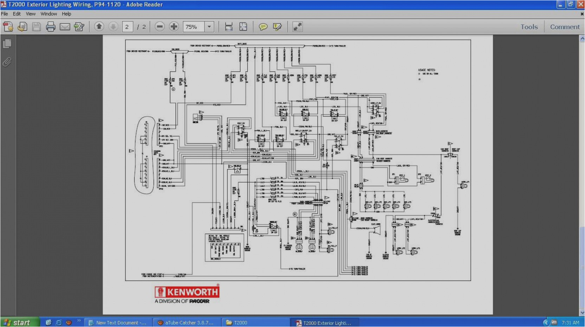Open the Tools pane
The width and height of the screenshot is (585, 327).
point(529,27)
